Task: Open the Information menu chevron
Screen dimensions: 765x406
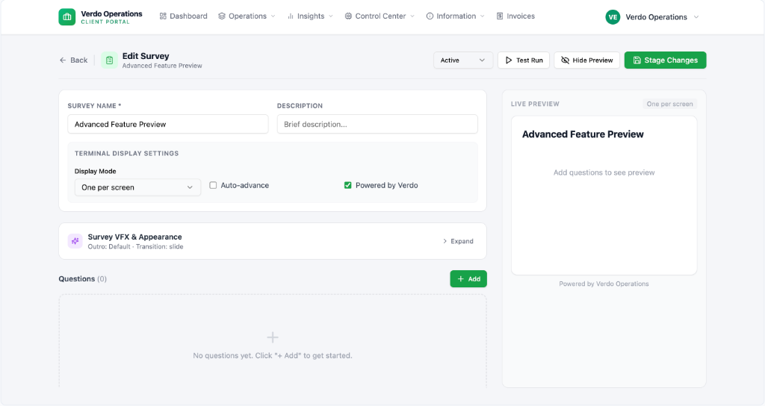Action: pos(483,16)
